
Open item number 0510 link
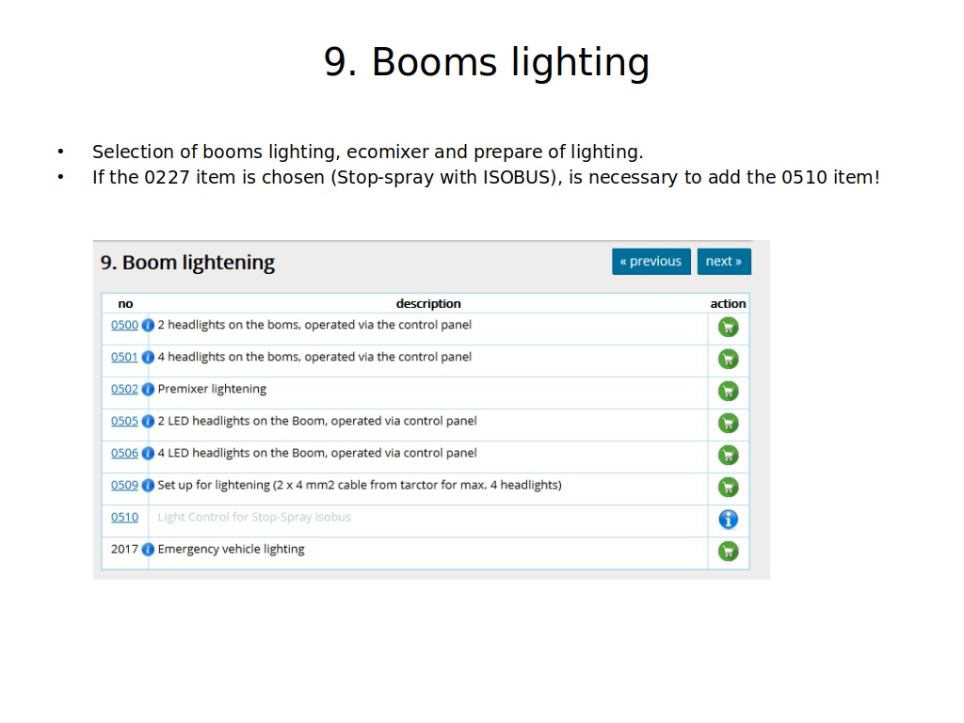coord(124,518)
